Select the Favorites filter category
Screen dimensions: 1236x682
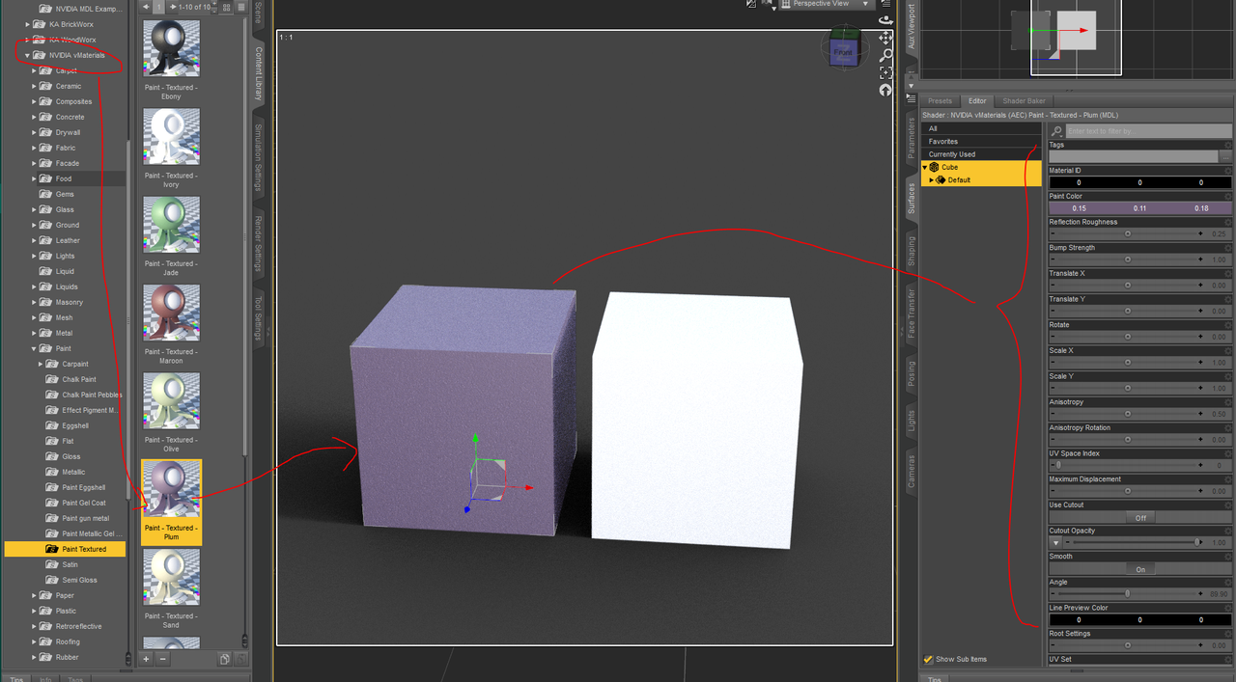point(981,141)
